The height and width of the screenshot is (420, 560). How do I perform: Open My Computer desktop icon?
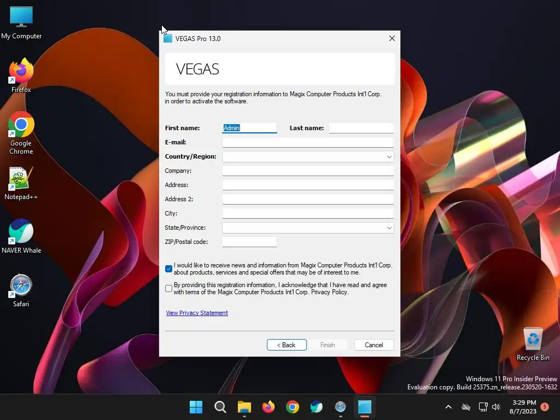pos(21,22)
